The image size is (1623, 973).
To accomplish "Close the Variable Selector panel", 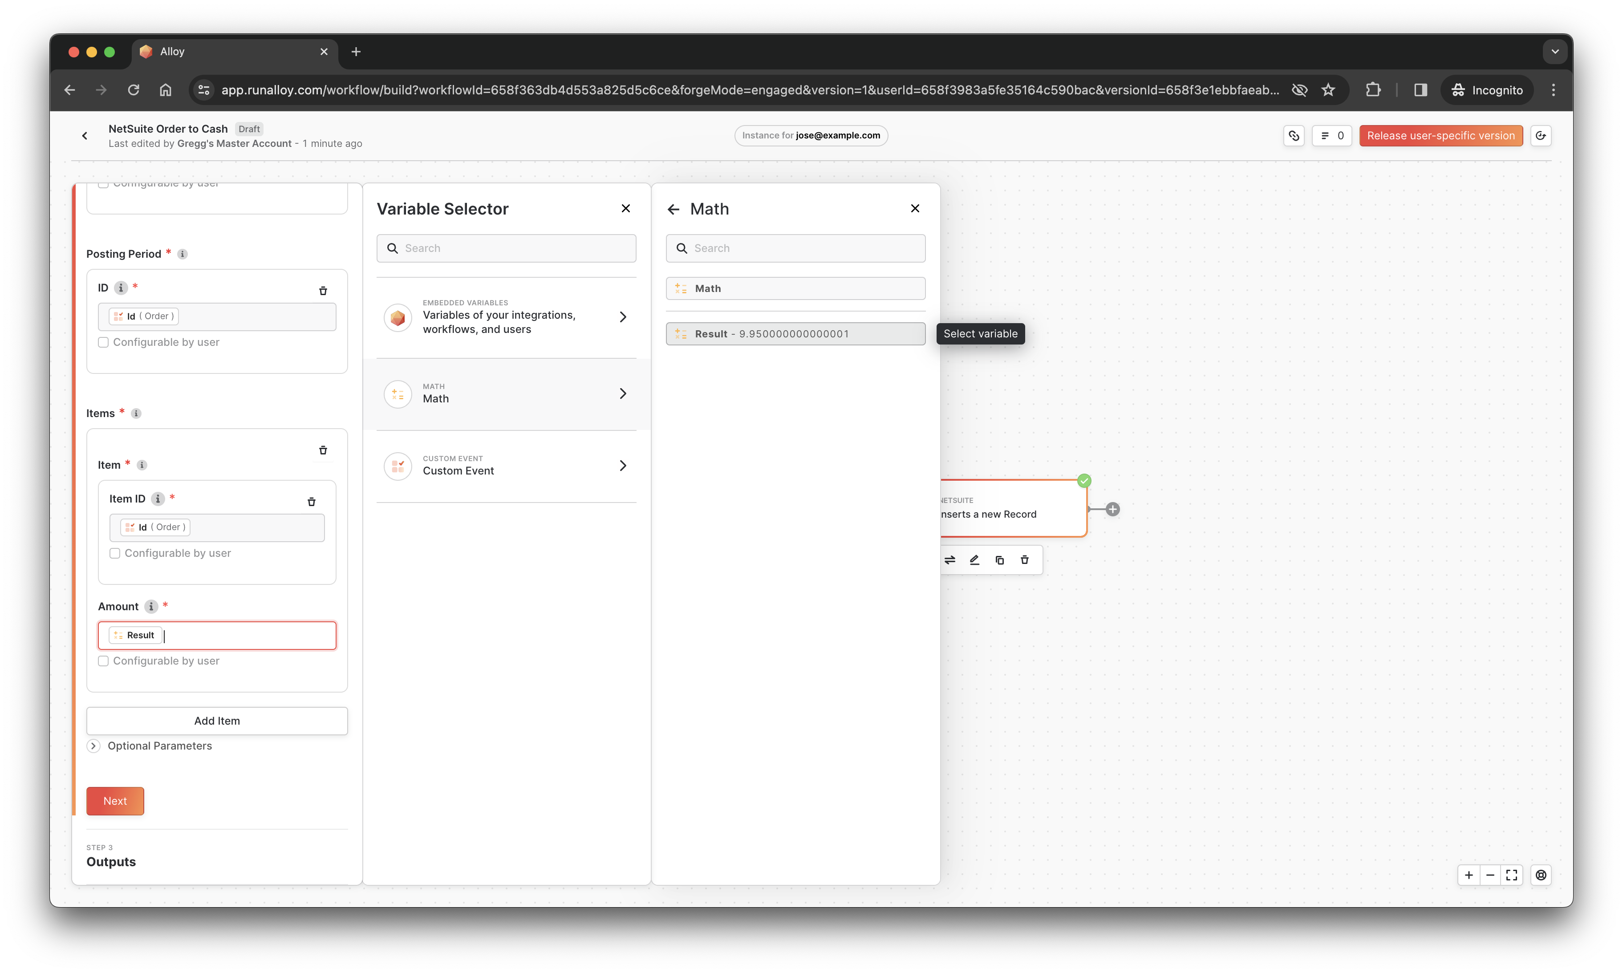I will (625, 208).
